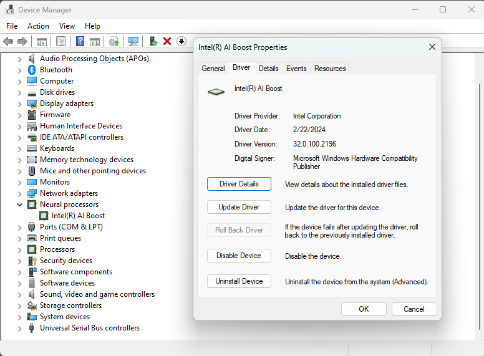Click the Enable device green arrow icon
The image size is (484, 356).
(153, 41)
